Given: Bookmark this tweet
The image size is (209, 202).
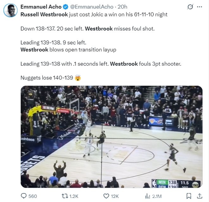Looking at the screenshot, I should point(189,196).
